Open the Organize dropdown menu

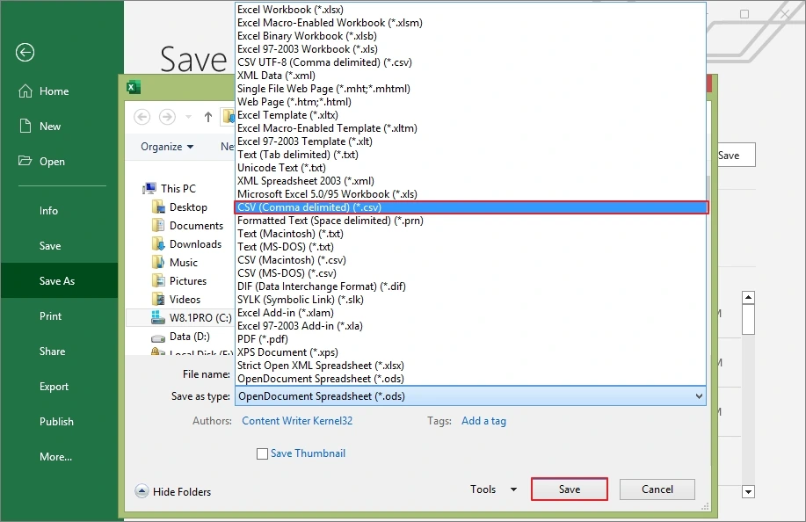click(x=167, y=147)
